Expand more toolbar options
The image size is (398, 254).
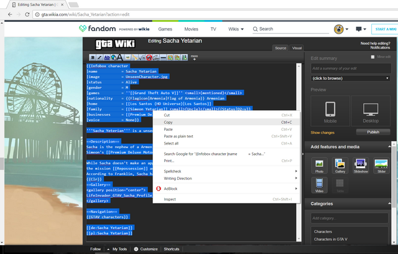tap(194, 57)
